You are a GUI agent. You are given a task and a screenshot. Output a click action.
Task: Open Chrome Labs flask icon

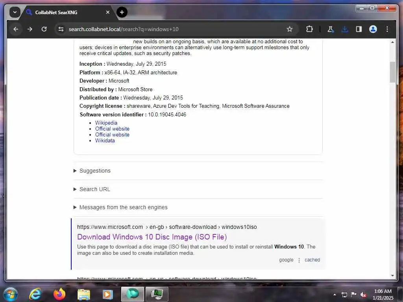tap(331, 29)
